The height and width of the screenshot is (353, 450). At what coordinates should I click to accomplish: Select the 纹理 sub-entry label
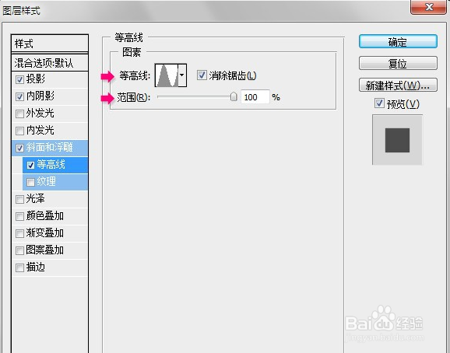pyautogui.click(x=46, y=181)
